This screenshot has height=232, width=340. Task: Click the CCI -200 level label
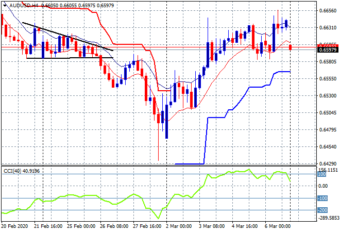324,210
